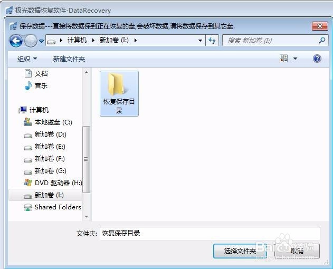The image size is (333, 269).
Task: Open DVD 驱动器 (H:) in the sidebar
Action: 59,183
